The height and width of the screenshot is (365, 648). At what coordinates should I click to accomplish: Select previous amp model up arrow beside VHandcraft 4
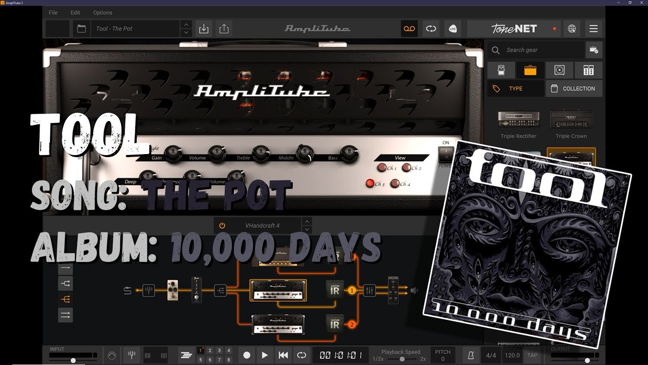coord(307,222)
